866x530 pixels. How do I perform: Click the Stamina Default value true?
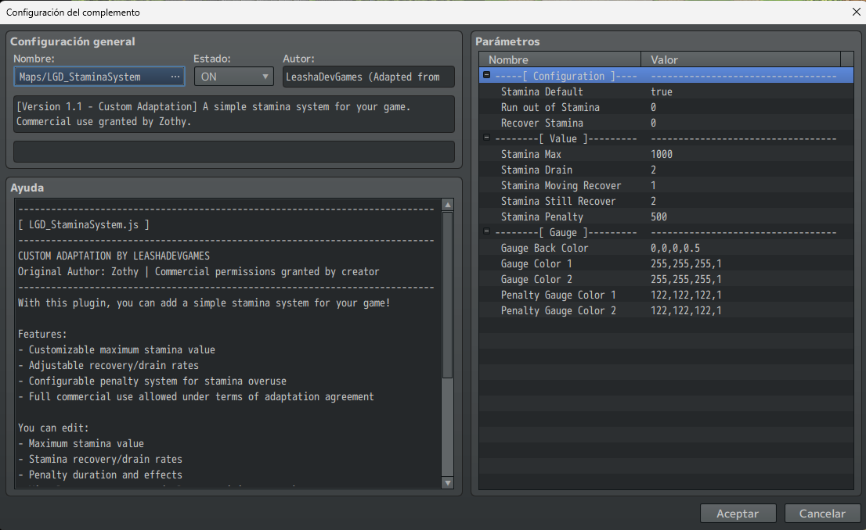(661, 91)
